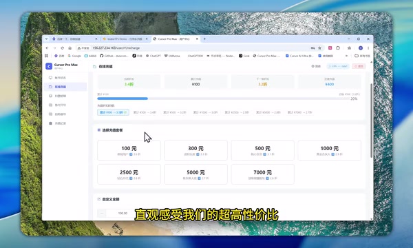Click the red button in page header
This screenshot has height=248, width=413.
click(359, 66)
